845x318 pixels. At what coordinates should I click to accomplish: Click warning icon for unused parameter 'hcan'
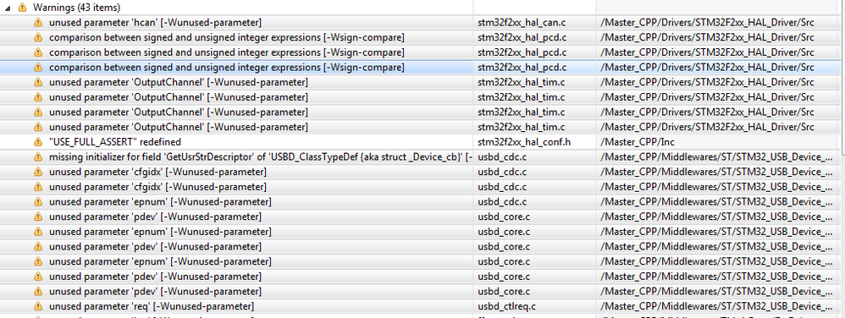(x=38, y=23)
